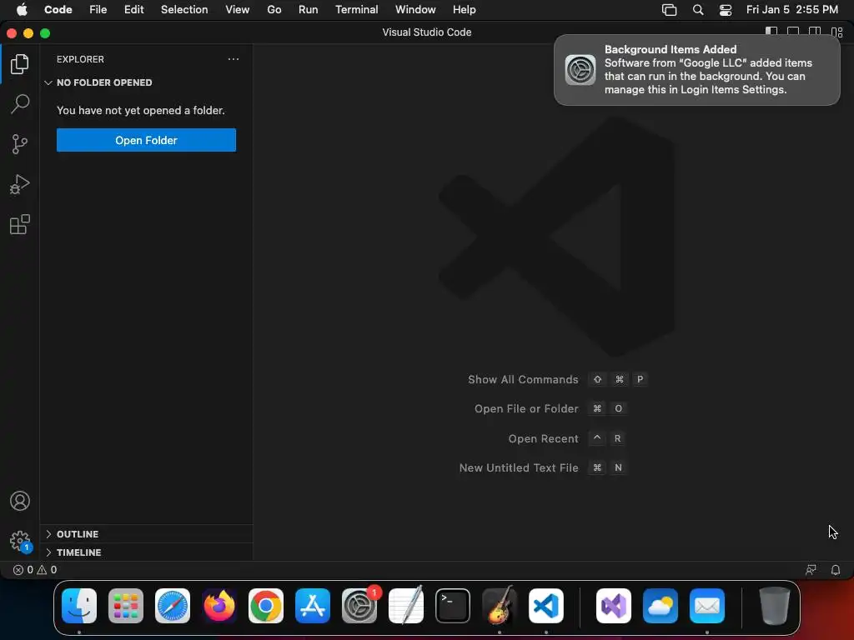Open TextEdit from the Dock
854x640 pixels.
click(406, 606)
